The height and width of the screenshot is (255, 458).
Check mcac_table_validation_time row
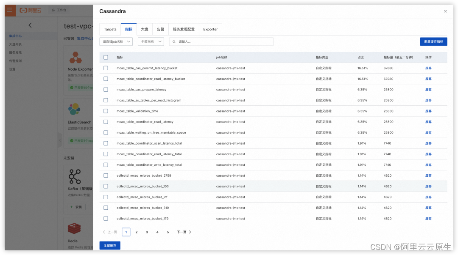[106, 111]
